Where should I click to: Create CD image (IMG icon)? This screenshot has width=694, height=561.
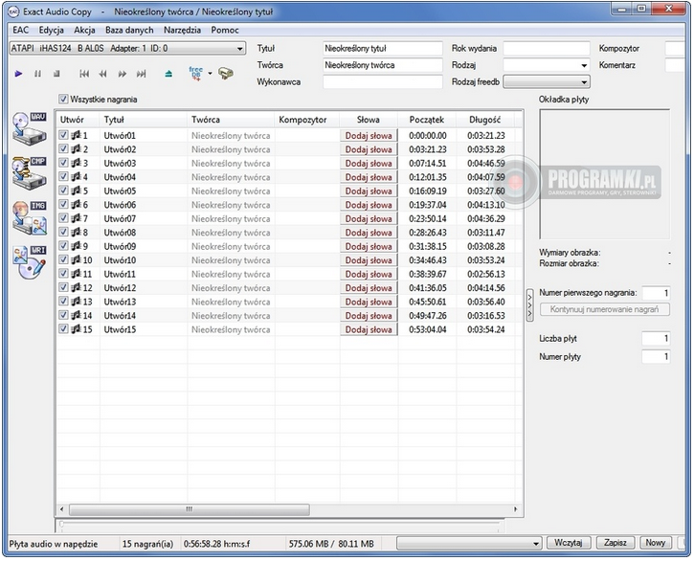tap(30, 217)
